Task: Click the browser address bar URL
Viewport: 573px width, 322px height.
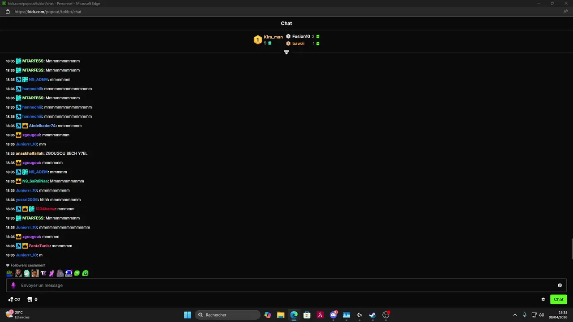Action: 48,12
